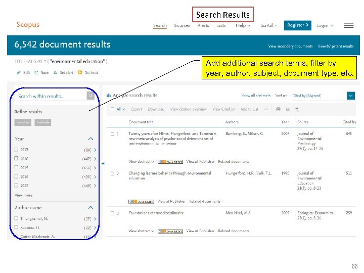Click into Search within results field

(x=52, y=96)
